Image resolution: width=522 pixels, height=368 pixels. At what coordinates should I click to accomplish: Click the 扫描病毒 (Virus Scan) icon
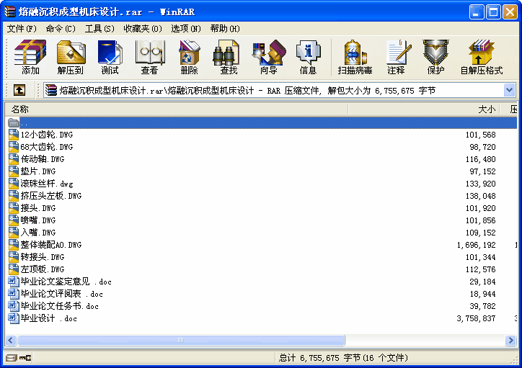pos(355,56)
